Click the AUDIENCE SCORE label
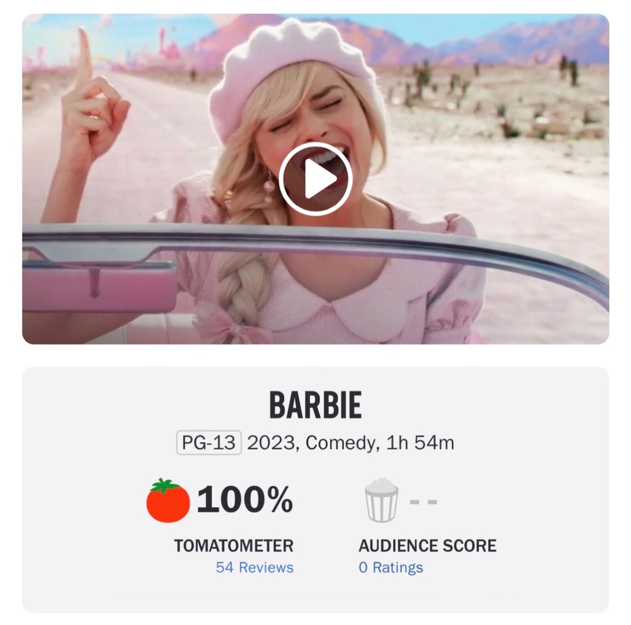Viewport: 631px width, 625px height. [428, 545]
